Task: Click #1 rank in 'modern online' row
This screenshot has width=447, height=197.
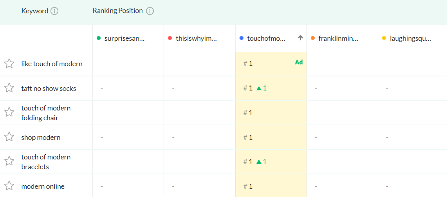Action: coord(248,186)
